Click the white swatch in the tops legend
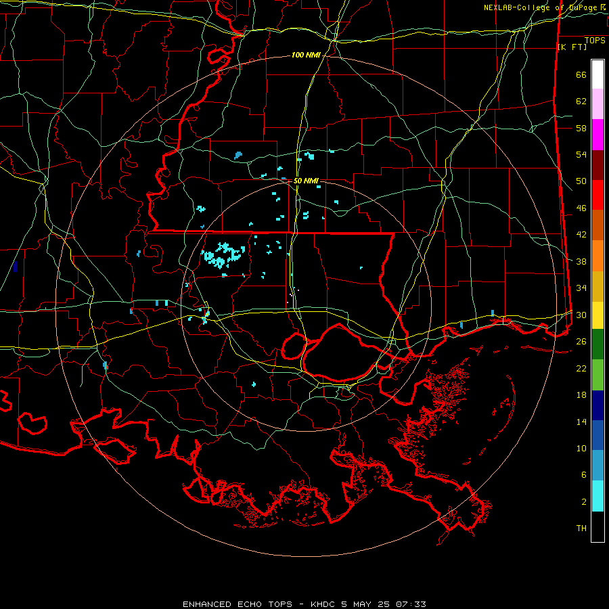This screenshot has height=609, width=609. (597, 74)
